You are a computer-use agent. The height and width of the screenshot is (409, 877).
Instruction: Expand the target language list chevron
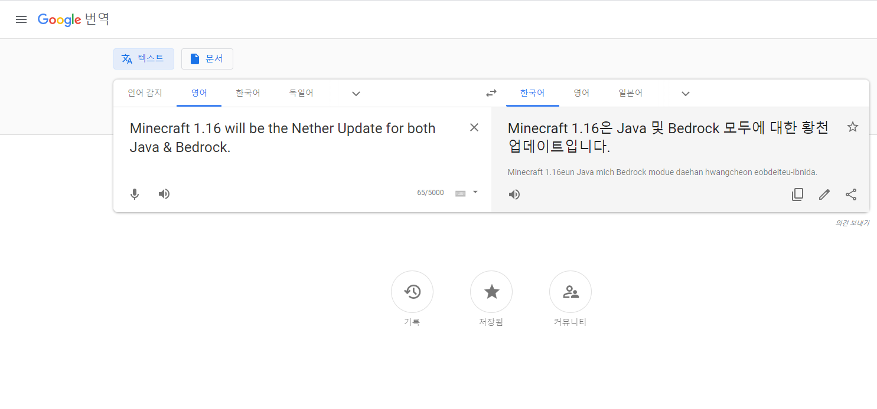(686, 93)
